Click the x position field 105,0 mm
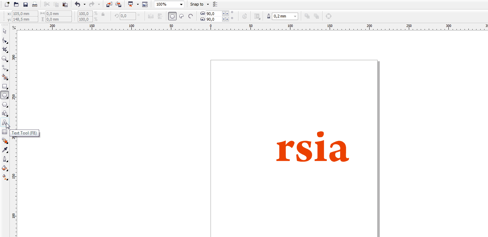488x237 pixels. [25, 14]
